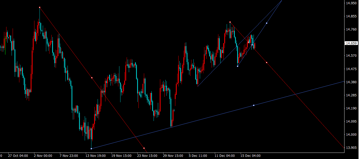The height and width of the screenshot is (159, 359).
Task: Select steep blue line anchor at 14.49 low
Action: 237,66
